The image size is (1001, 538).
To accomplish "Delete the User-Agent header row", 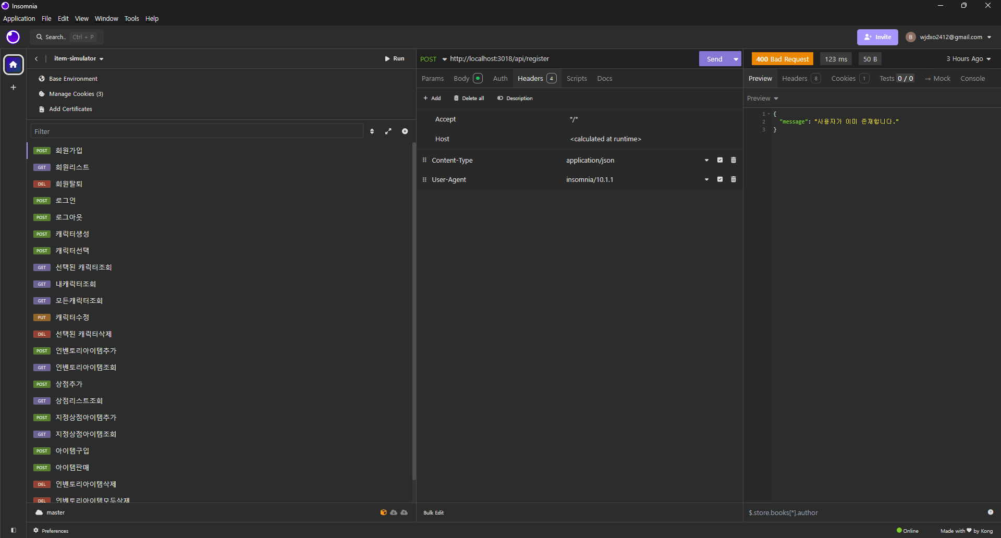I will tap(734, 179).
